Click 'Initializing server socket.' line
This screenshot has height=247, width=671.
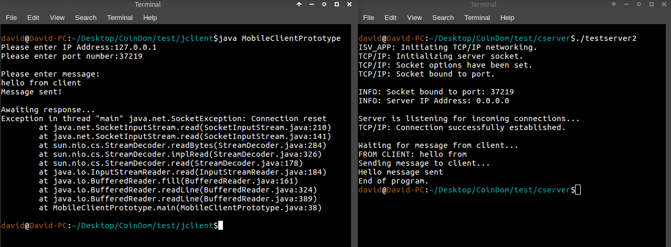click(x=441, y=56)
